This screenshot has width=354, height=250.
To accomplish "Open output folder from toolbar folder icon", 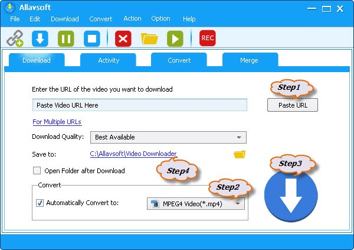I will click(x=149, y=38).
